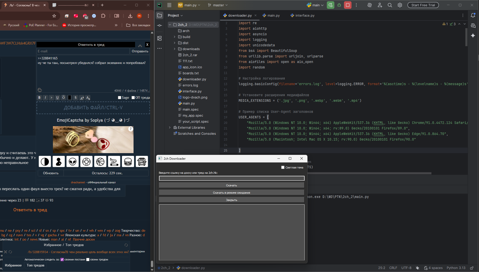Expand External Libraries node

click(170, 127)
